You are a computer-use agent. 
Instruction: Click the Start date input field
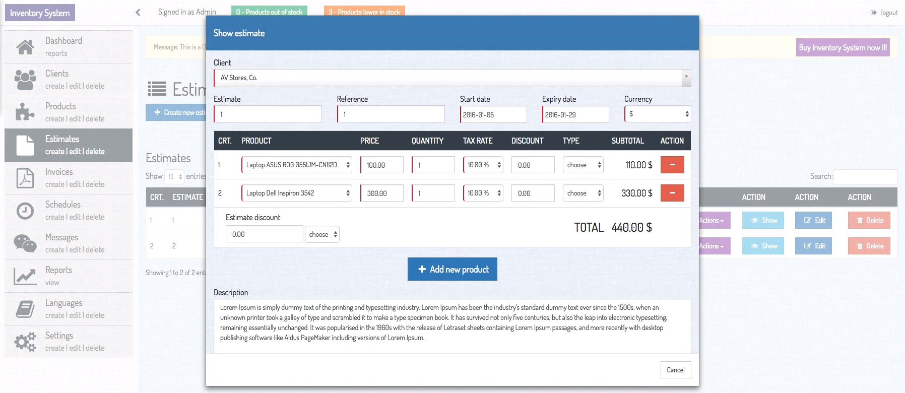click(x=493, y=115)
